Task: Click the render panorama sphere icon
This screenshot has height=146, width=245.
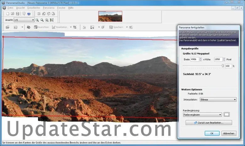Action: pyautogui.click(x=29, y=27)
